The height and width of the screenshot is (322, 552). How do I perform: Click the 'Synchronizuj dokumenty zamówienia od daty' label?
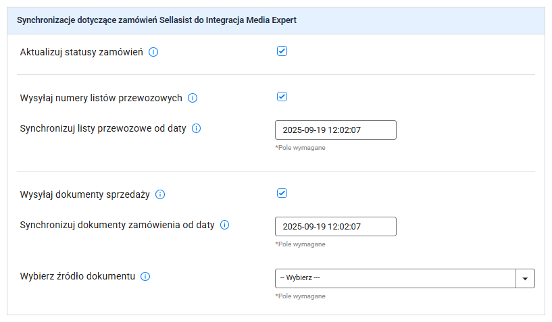(118, 225)
